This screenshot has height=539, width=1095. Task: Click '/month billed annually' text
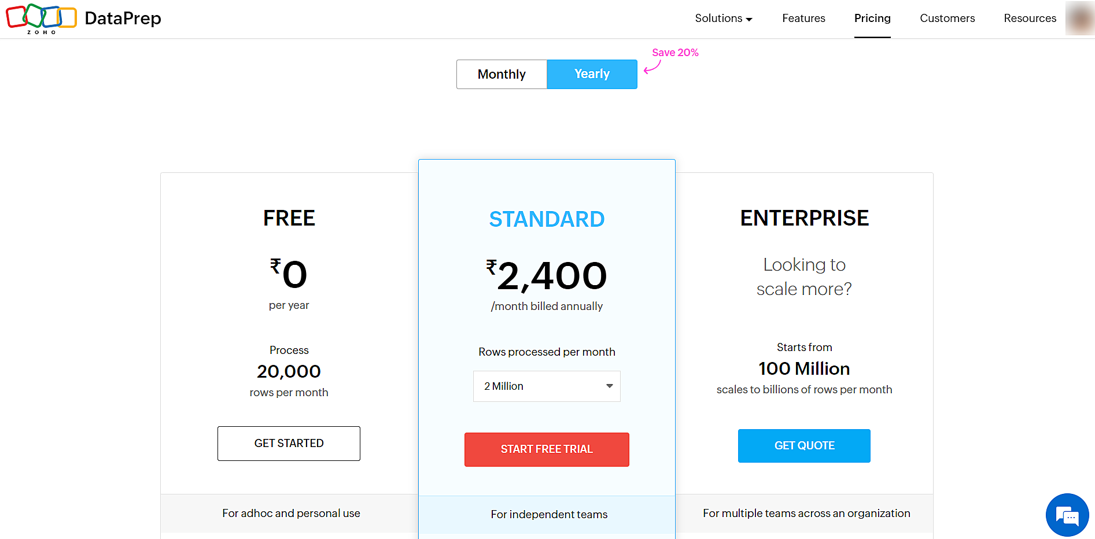tap(547, 307)
